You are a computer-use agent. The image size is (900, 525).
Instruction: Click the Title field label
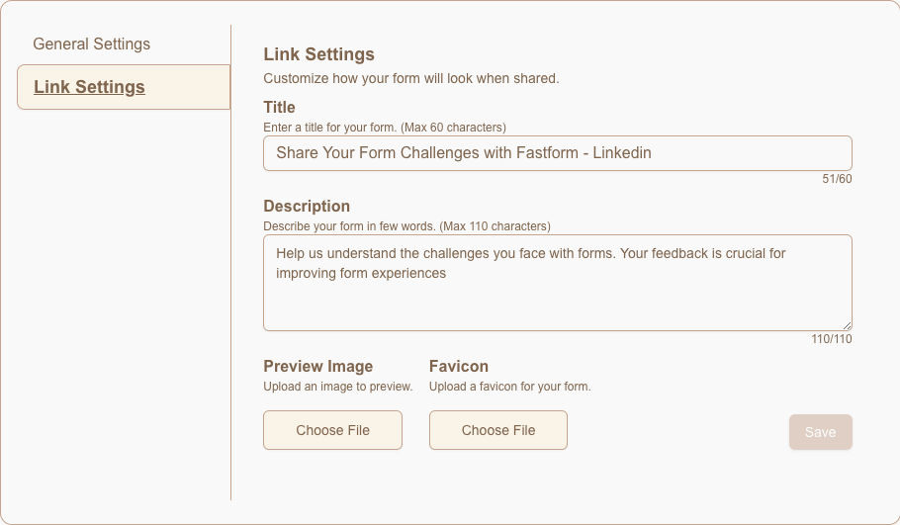(279, 107)
